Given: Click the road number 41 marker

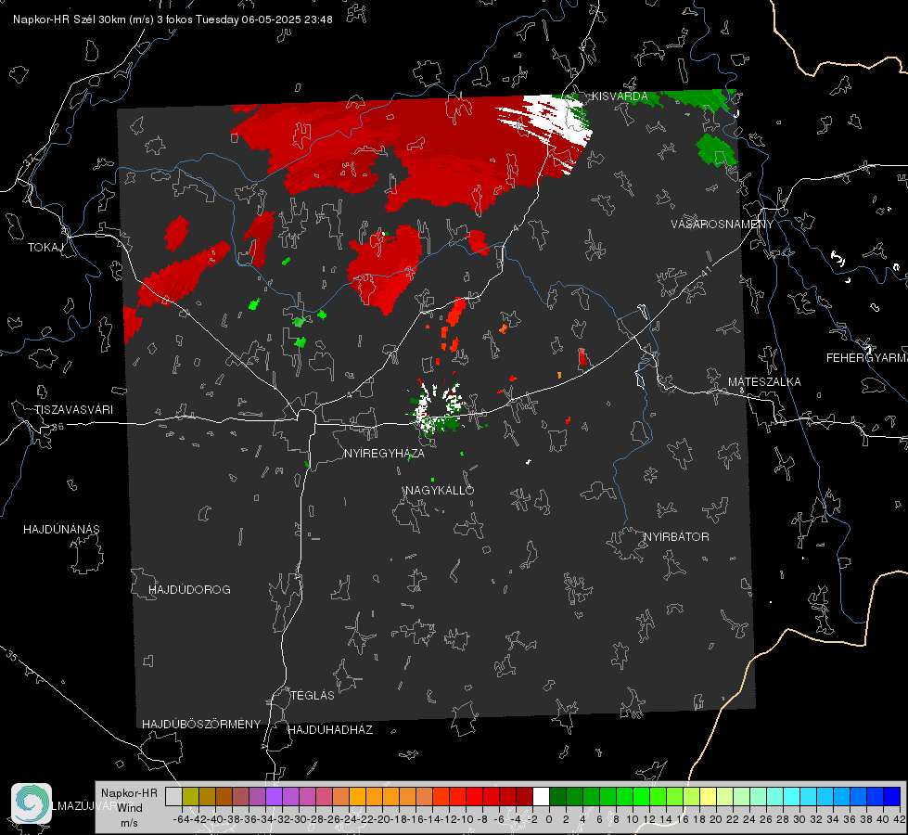Looking at the screenshot, I should point(706,271).
